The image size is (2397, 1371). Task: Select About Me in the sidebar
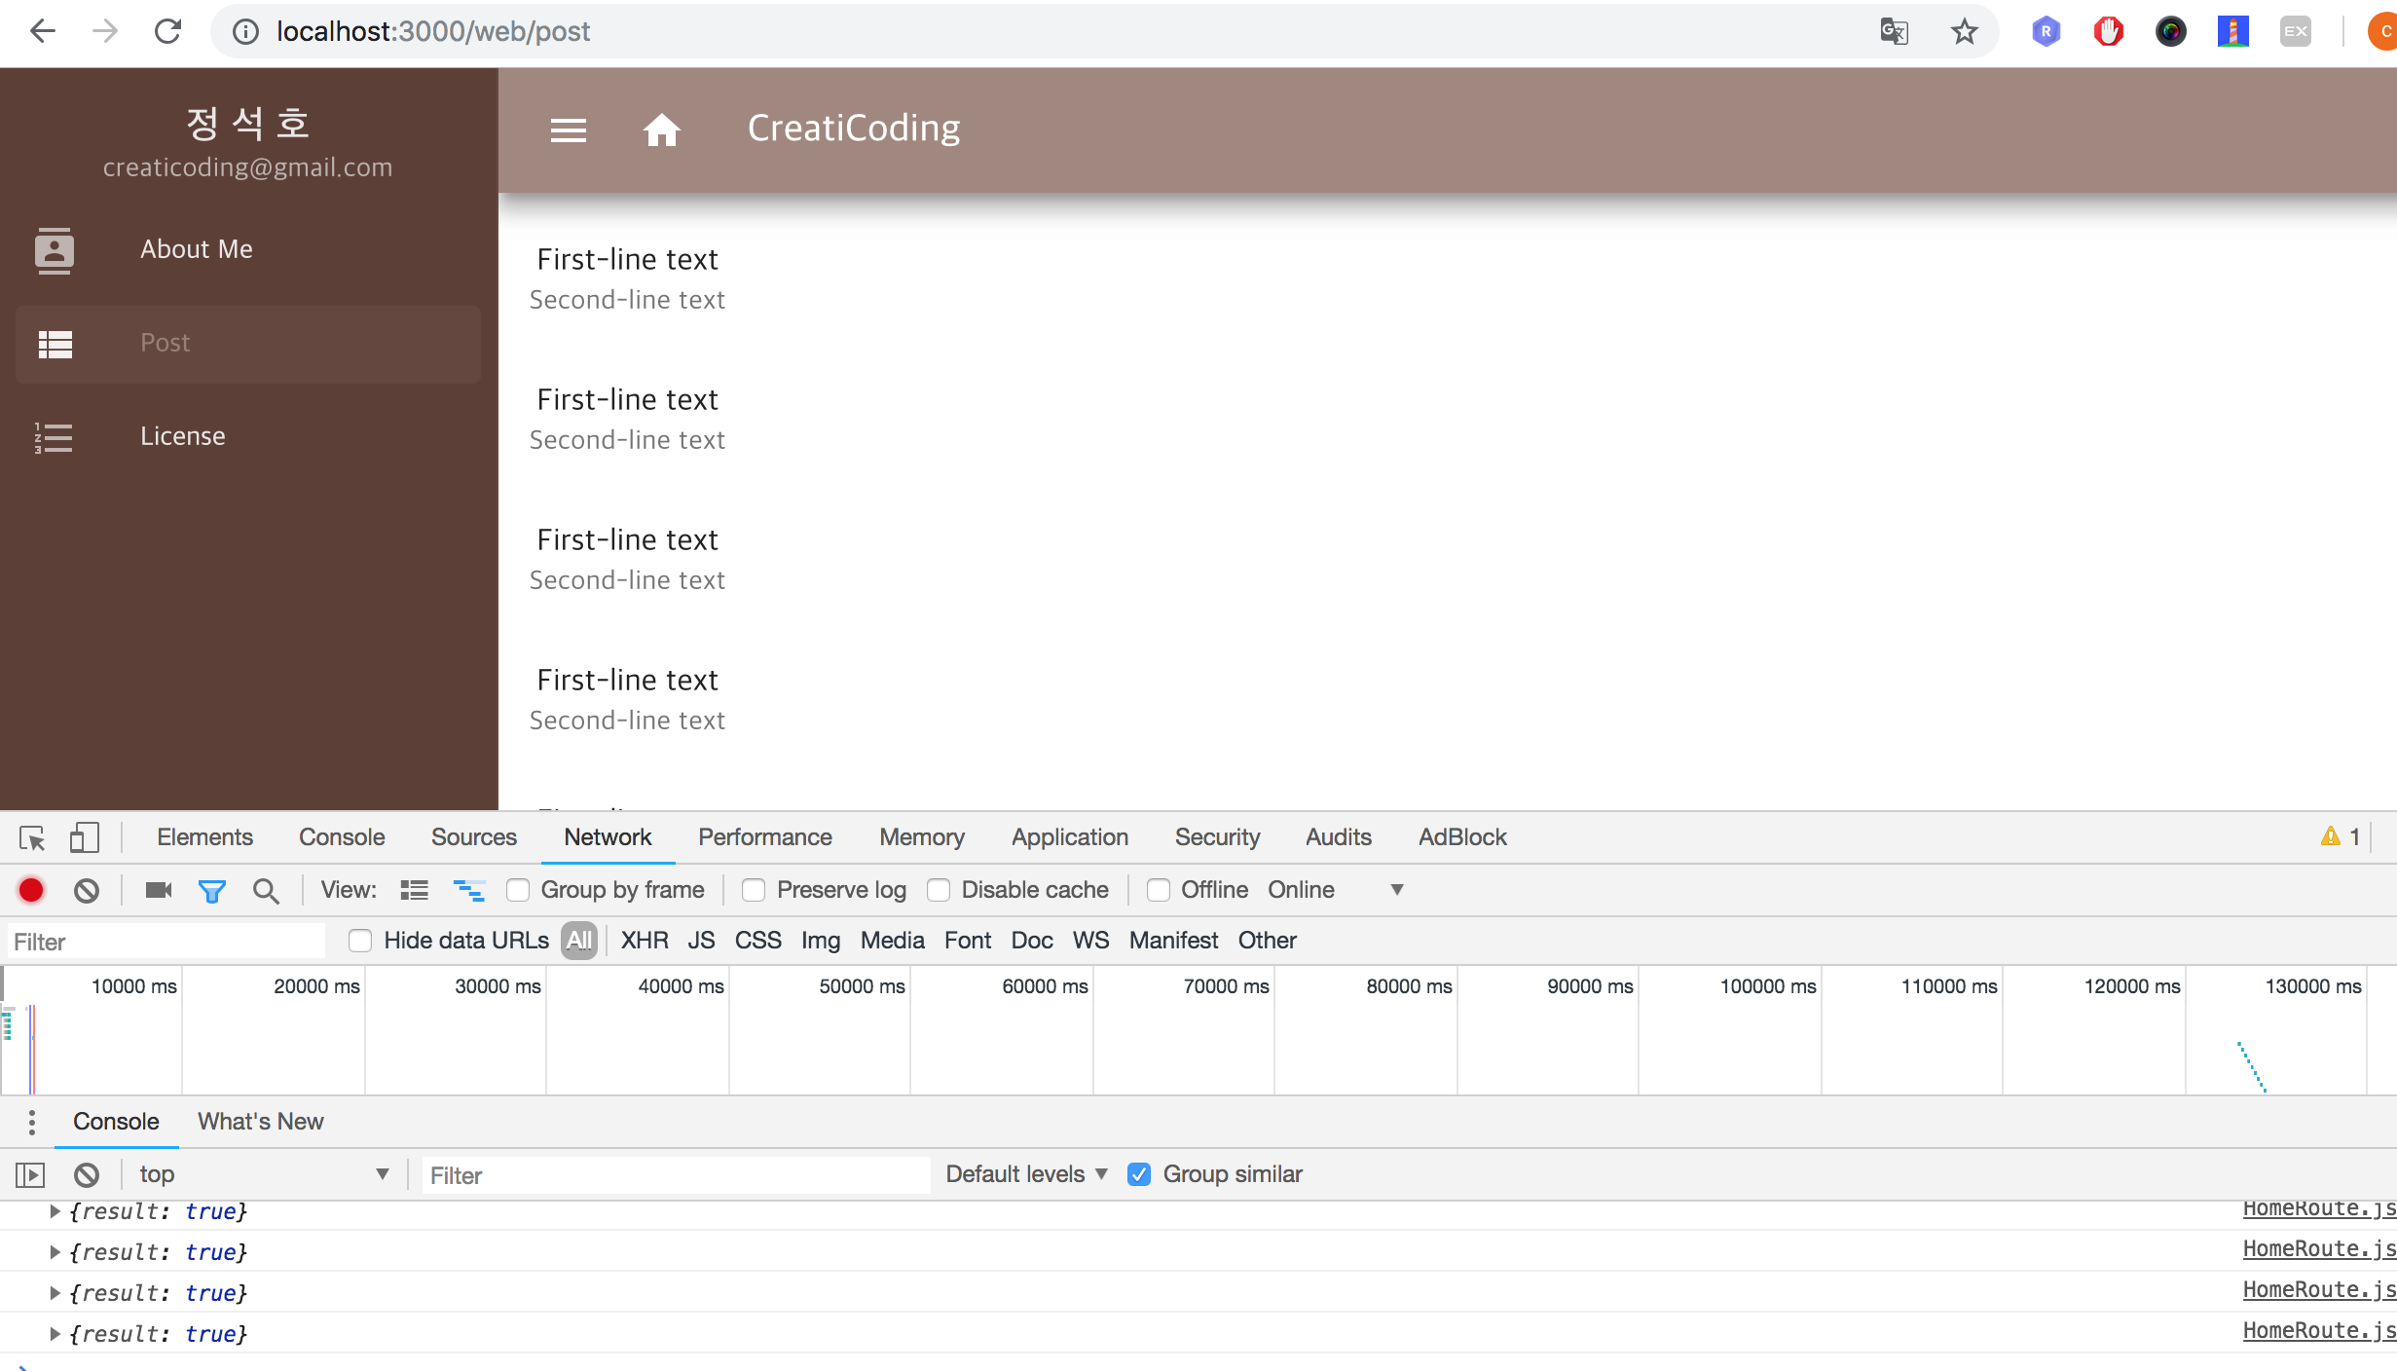(195, 249)
